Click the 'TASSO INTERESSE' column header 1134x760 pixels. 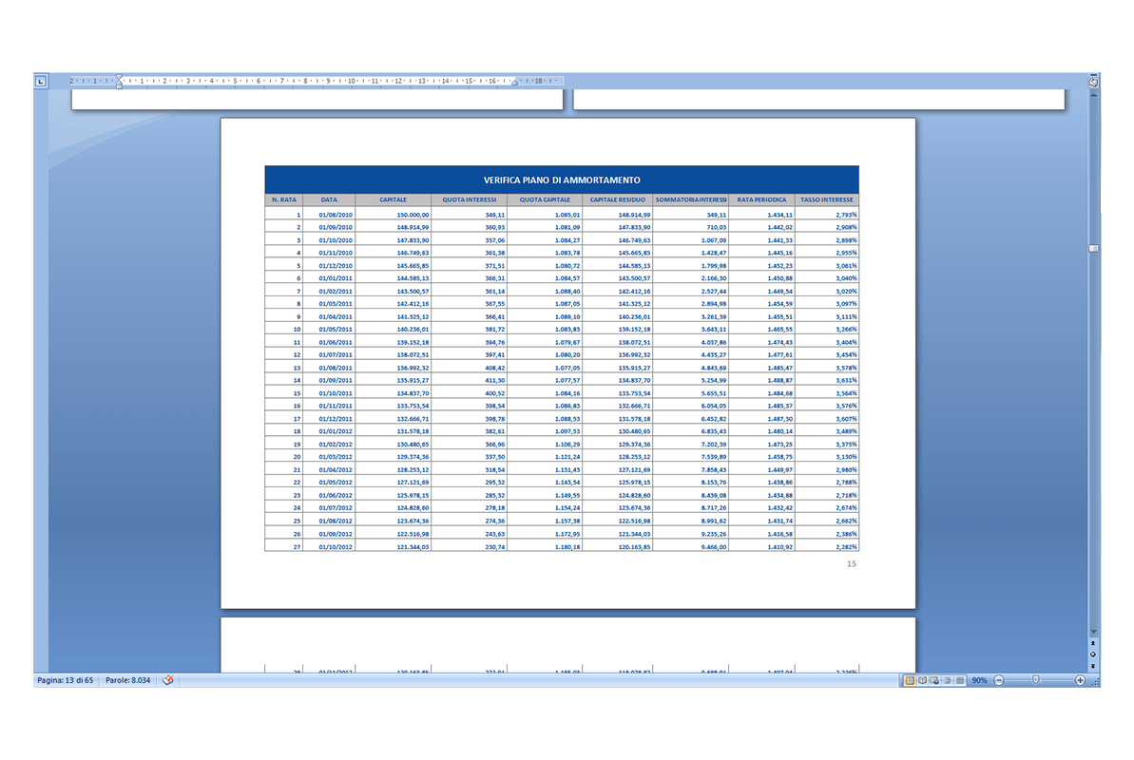pyautogui.click(x=827, y=199)
